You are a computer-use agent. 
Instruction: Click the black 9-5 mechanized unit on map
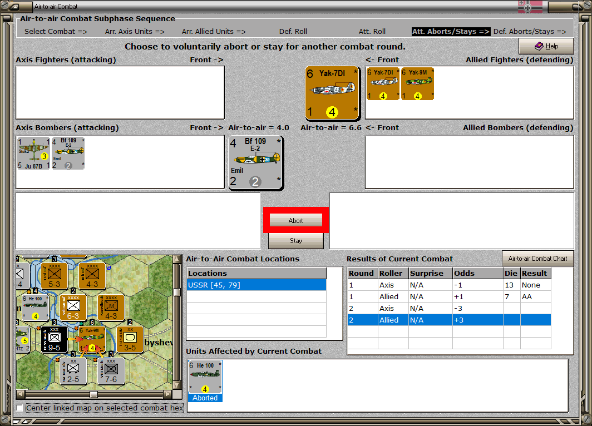point(54,339)
